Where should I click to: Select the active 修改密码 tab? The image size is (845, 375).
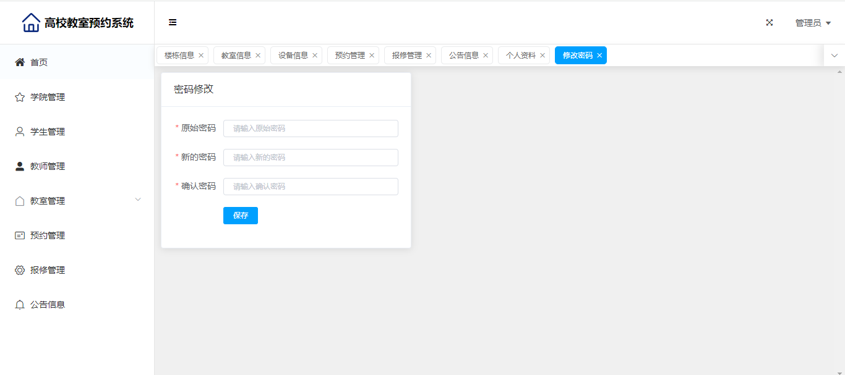pyautogui.click(x=581, y=56)
